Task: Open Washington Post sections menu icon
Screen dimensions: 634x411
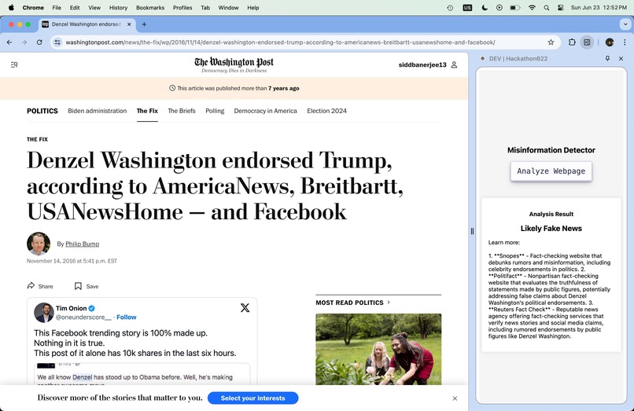Action: [x=14, y=64]
